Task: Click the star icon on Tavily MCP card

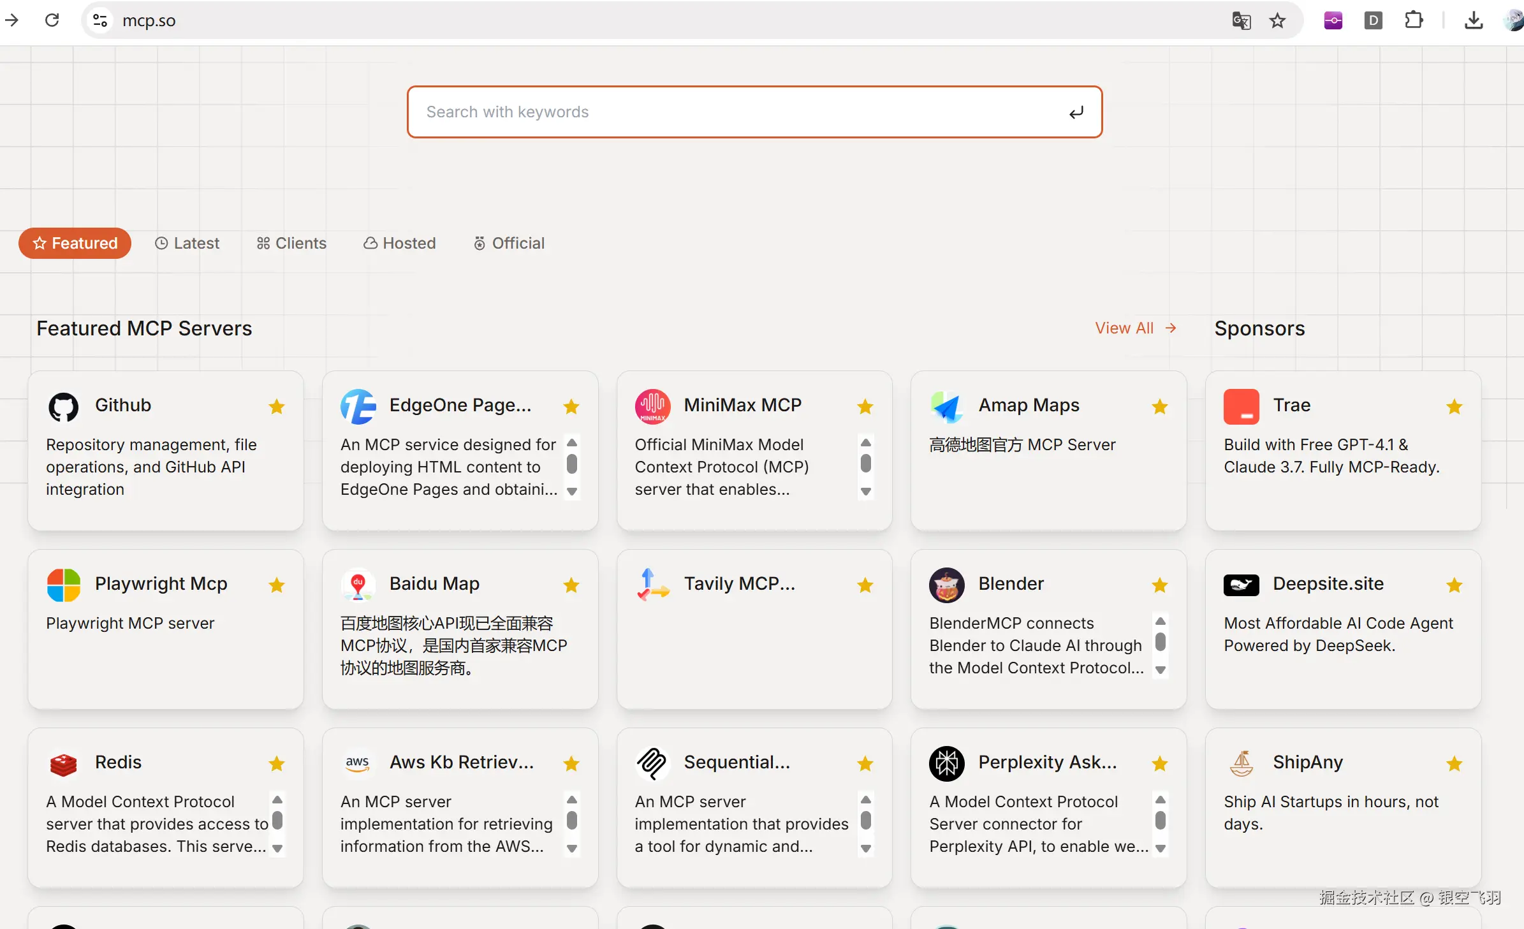Action: click(x=865, y=585)
